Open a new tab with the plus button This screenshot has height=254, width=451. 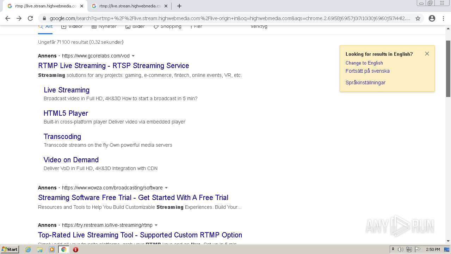[x=179, y=6]
